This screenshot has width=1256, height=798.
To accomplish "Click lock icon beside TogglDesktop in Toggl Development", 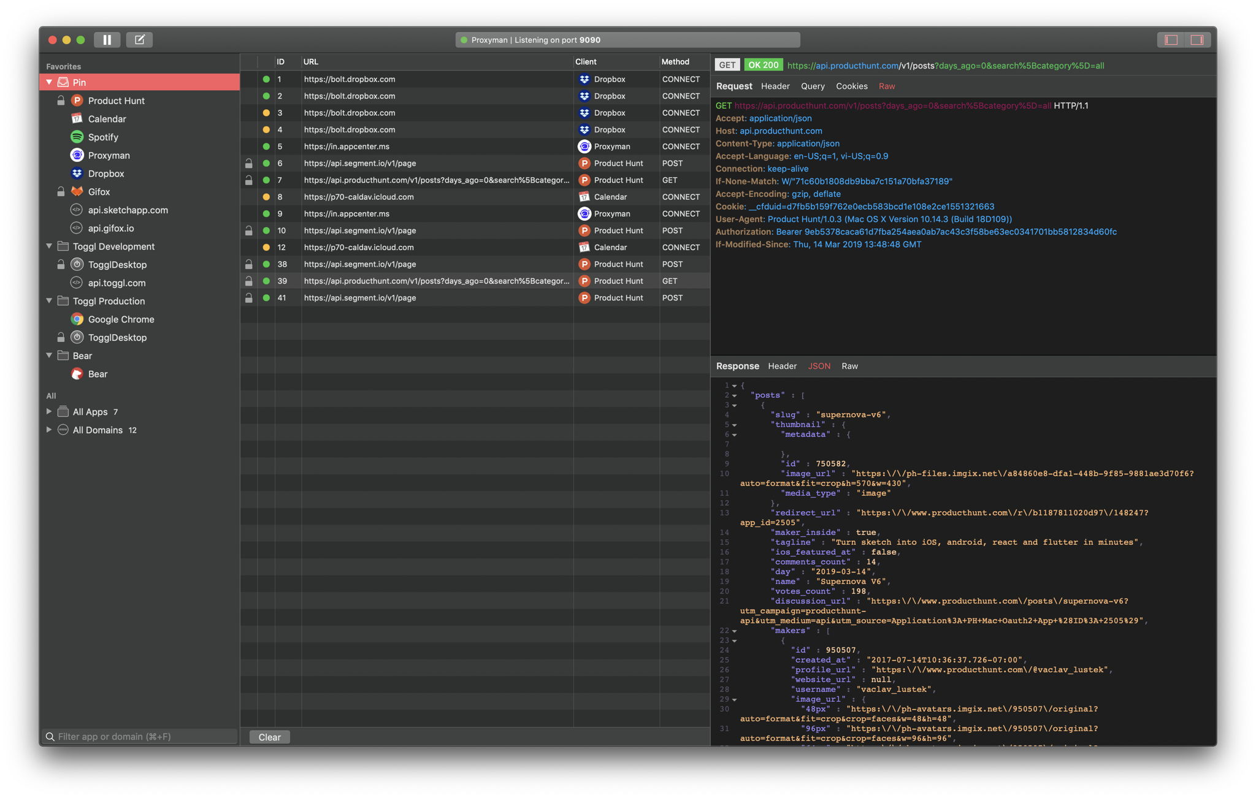I will click(x=61, y=265).
